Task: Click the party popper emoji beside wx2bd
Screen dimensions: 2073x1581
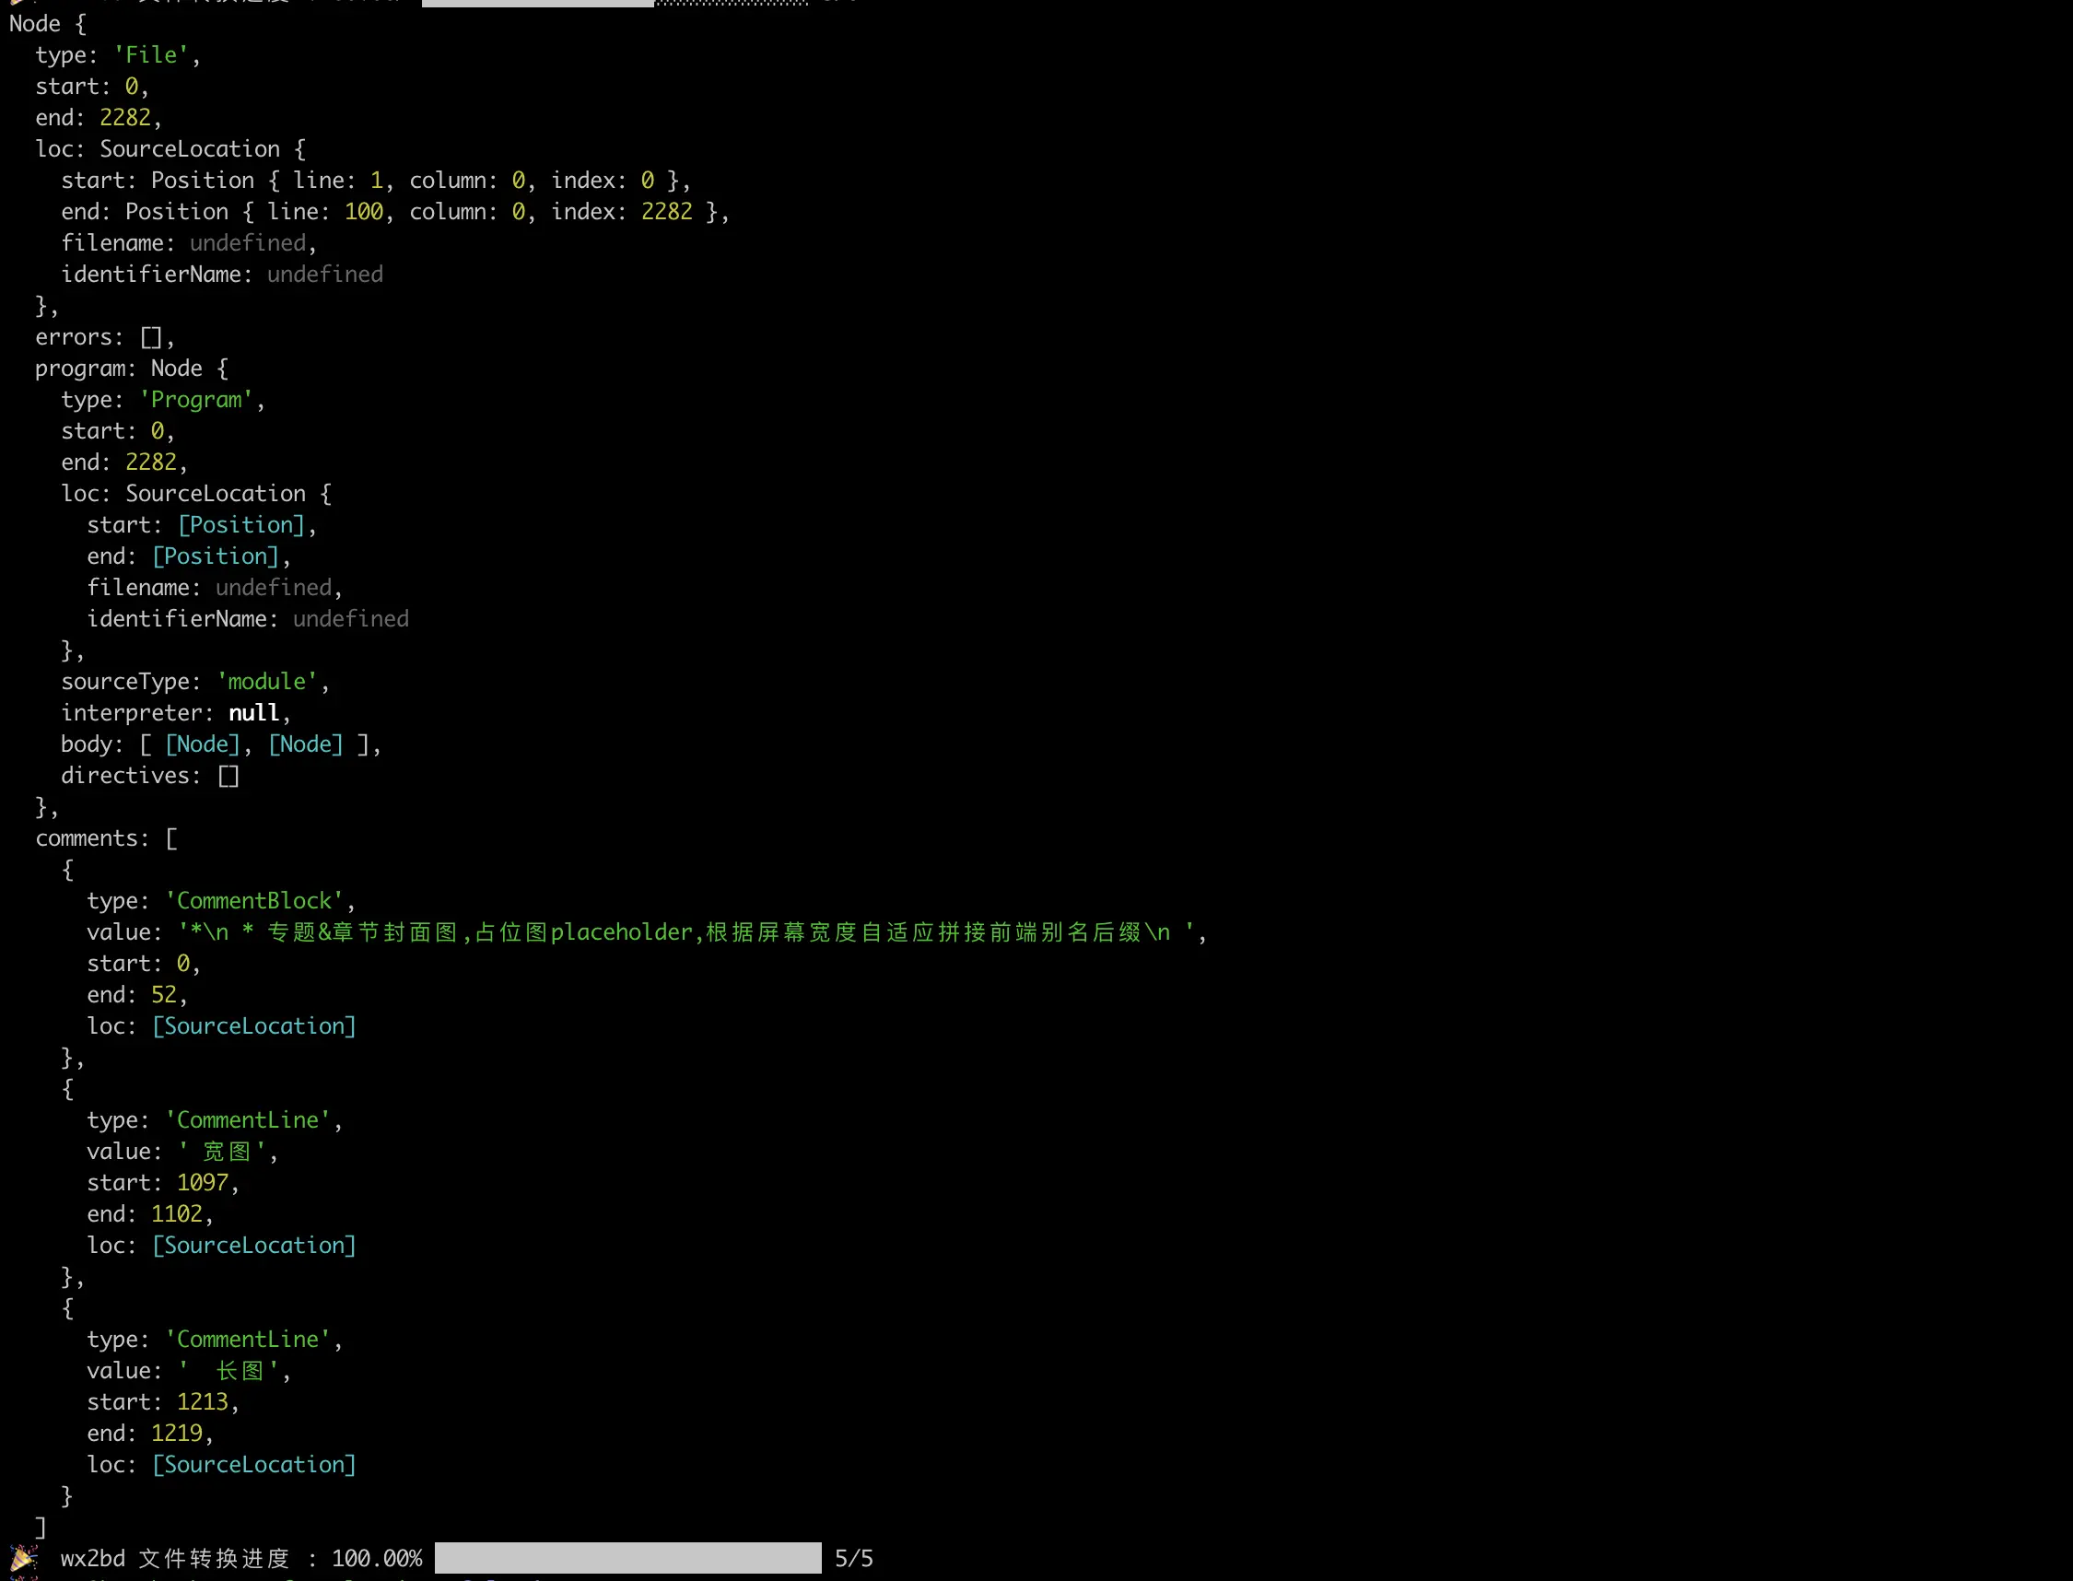Action: pos(24,1557)
